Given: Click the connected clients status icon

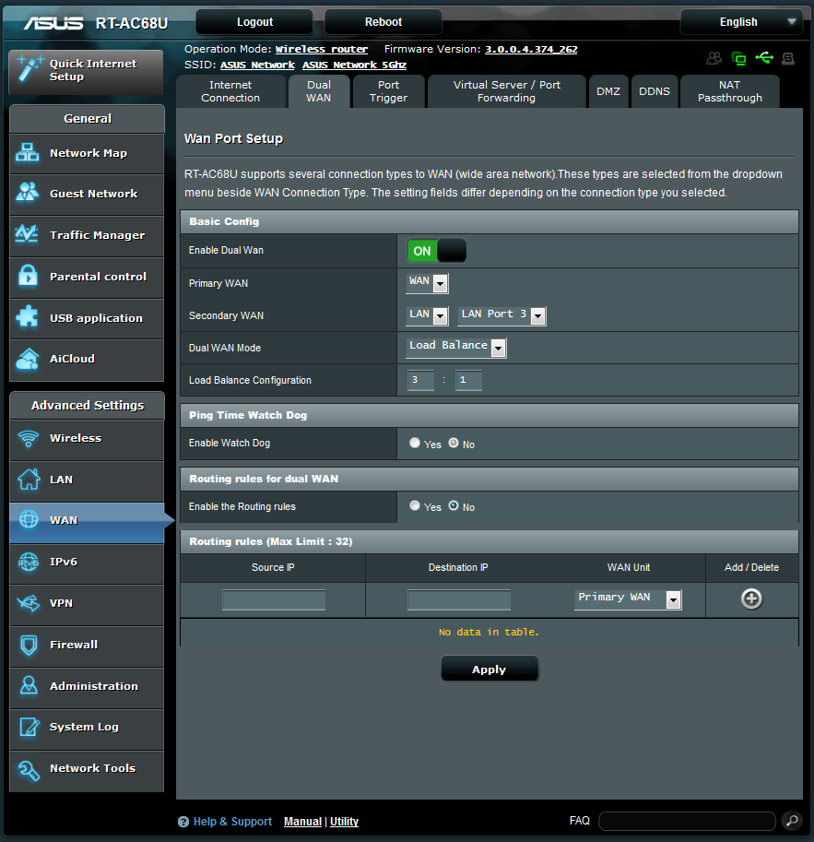Looking at the screenshot, I should coord(714,58).
